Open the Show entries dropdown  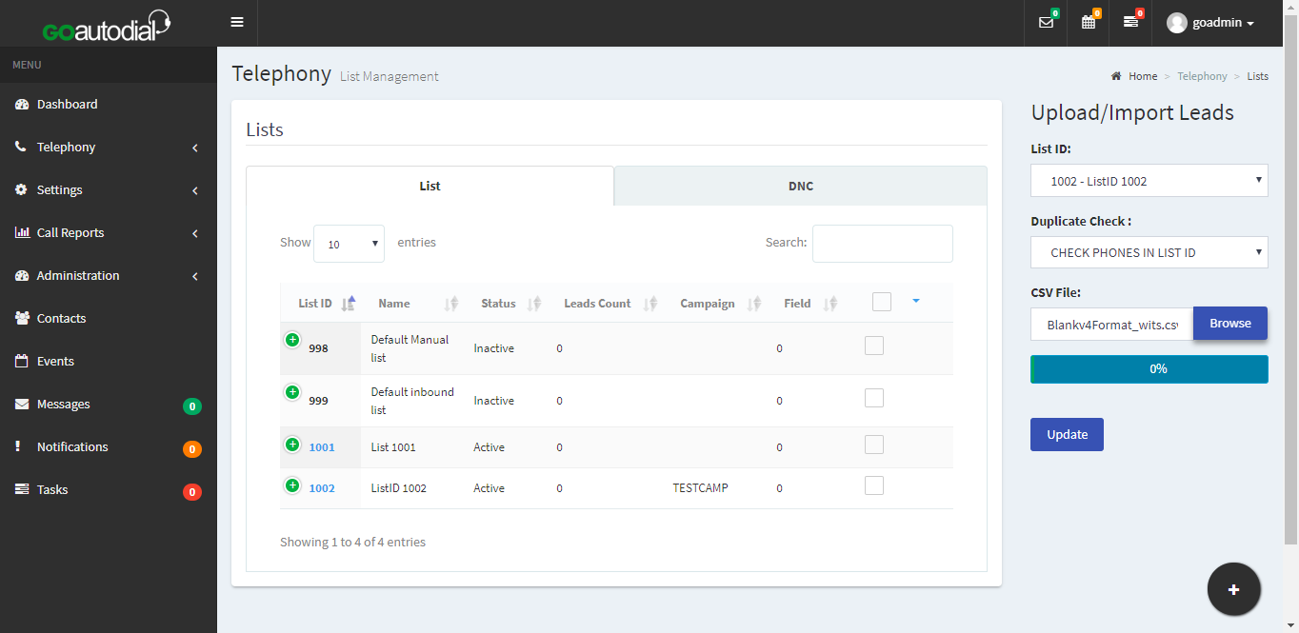click(349, 244)
